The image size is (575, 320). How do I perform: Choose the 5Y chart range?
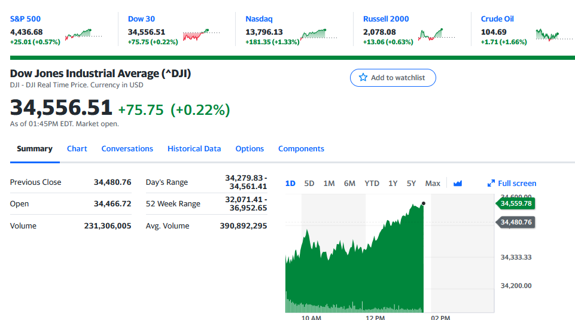(x=411, y=183)
